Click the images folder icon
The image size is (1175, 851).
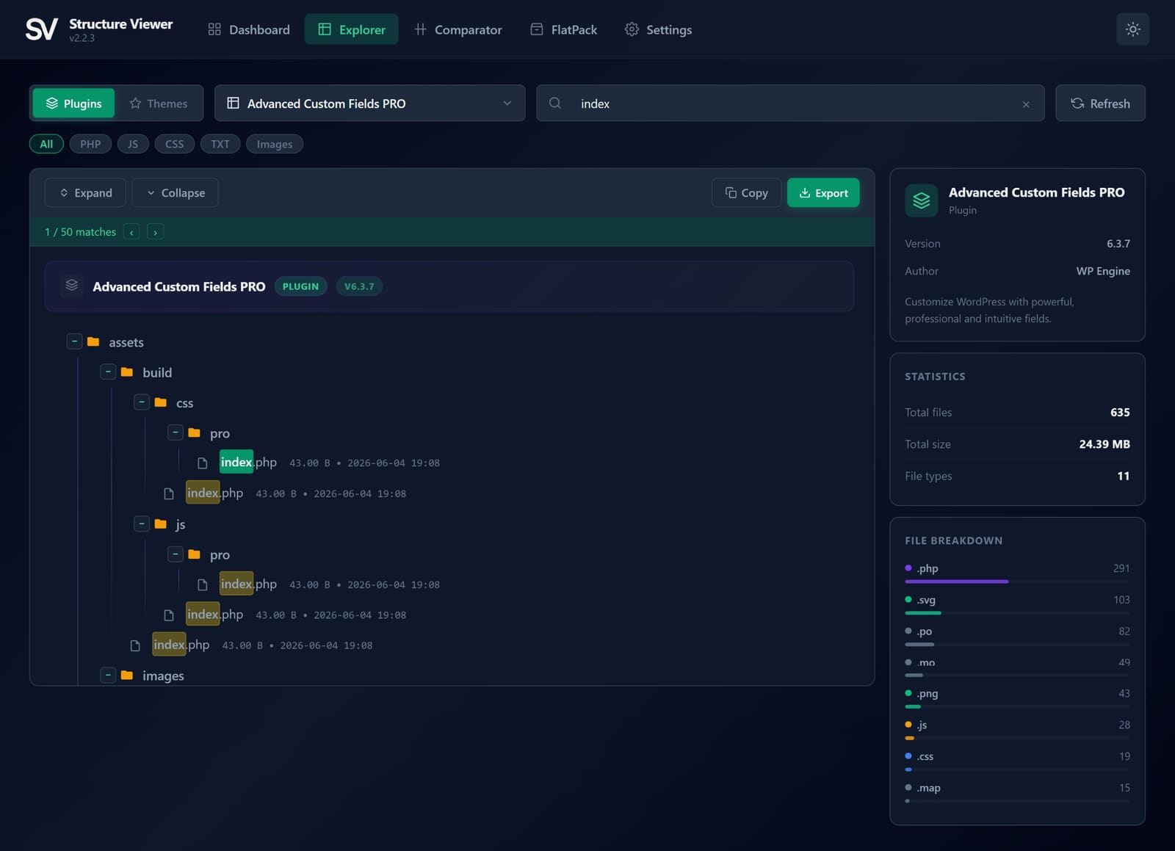pos(127,675)
